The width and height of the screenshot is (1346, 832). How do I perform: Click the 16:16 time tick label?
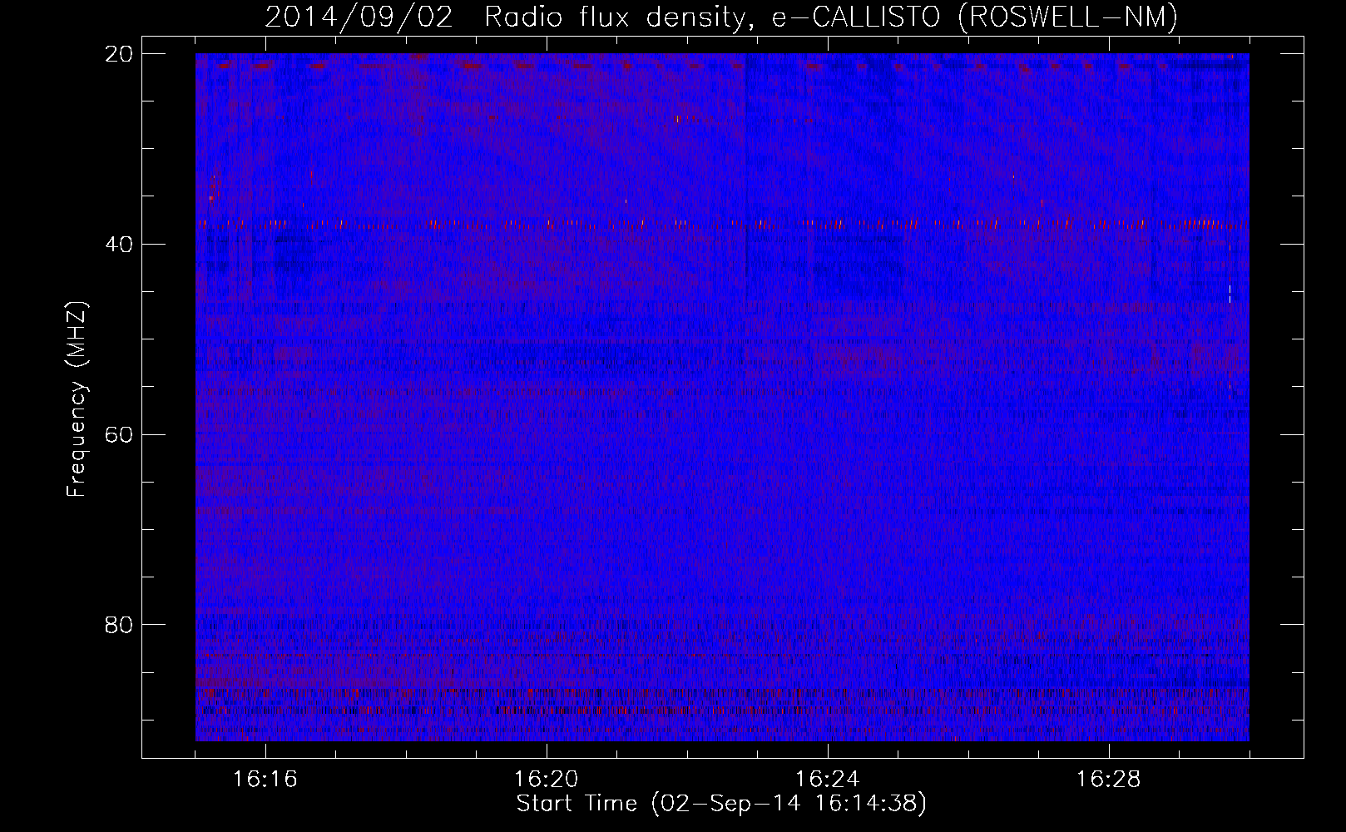265,780
